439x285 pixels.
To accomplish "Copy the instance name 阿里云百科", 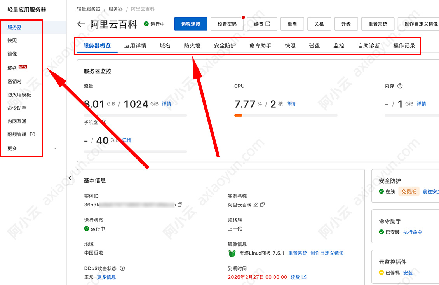I will point(262,204).
